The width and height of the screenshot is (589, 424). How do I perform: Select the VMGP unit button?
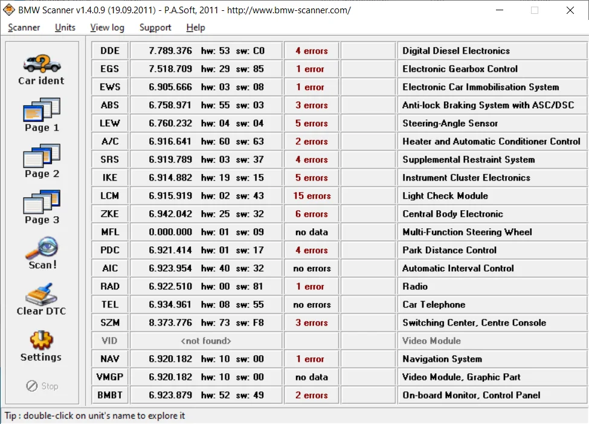click(110, 377)
